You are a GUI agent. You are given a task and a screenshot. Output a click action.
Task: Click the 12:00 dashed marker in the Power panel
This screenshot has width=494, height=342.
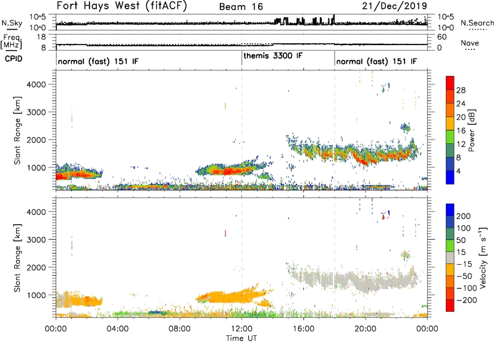click(x=241, y=130)
